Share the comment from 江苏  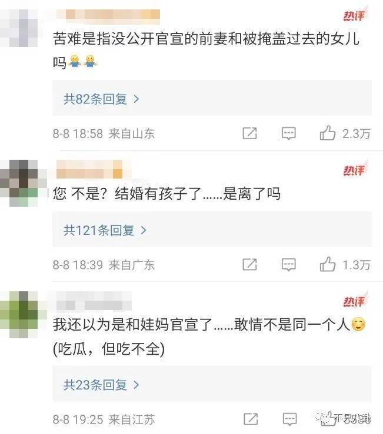(251, 419)
